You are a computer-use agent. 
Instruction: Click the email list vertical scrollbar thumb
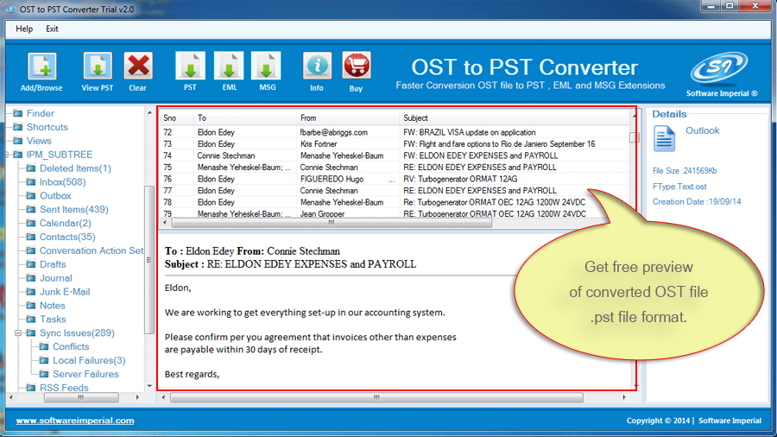tap(635, 137)
